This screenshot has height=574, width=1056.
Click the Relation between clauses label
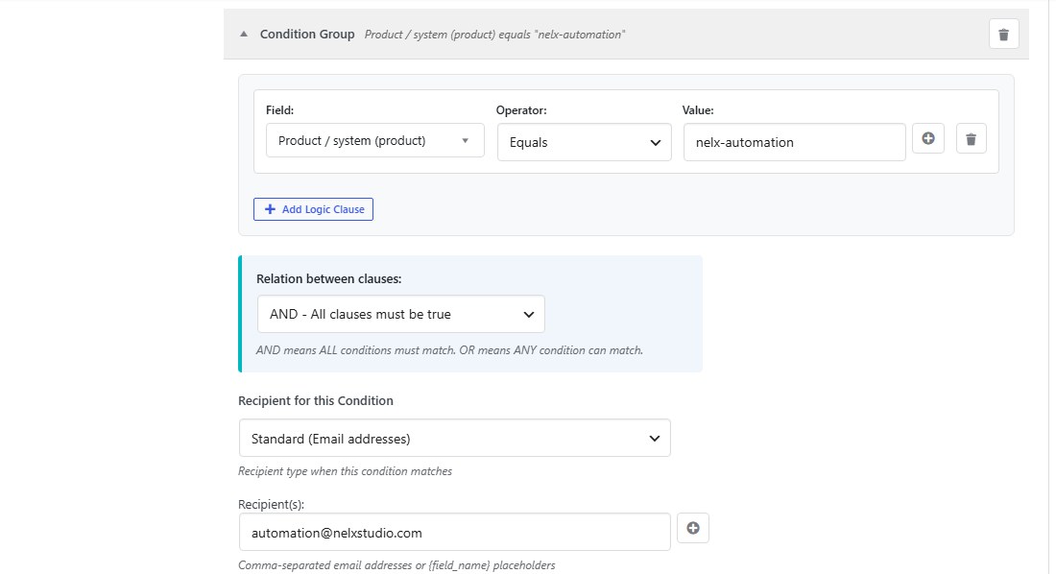point(328,279)
